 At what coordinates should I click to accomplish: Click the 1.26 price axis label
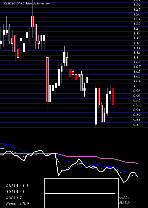[137, 14]
